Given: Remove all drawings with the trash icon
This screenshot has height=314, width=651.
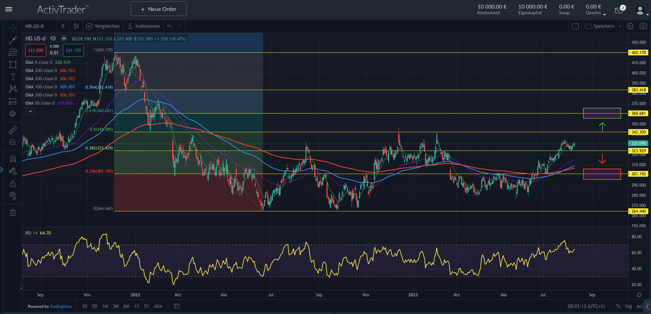Looking at the screenshot, I should pyautogui.click(x=13, y=212).
